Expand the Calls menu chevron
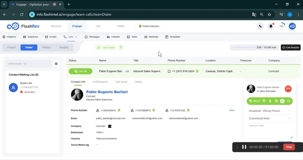 (76, 37)
